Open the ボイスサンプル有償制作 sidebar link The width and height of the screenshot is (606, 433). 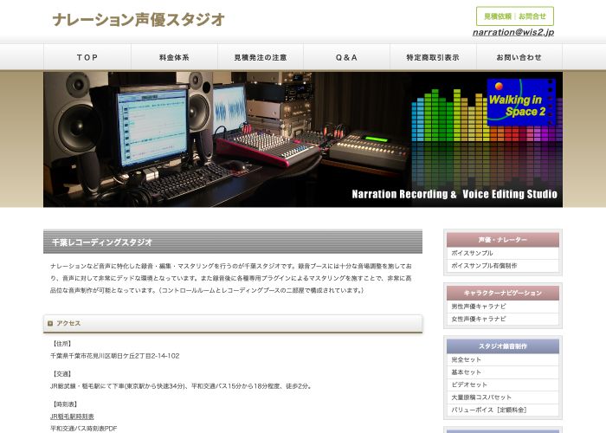point(503,266)
